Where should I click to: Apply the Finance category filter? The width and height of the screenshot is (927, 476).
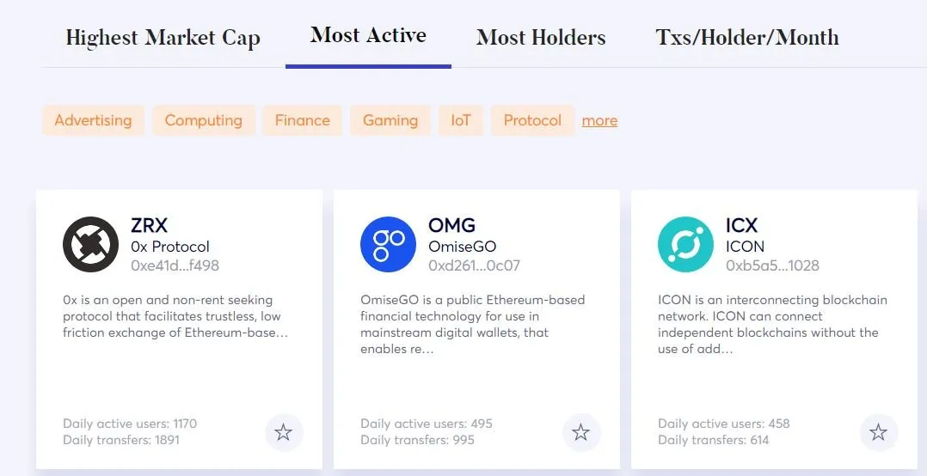coord(302,120)
